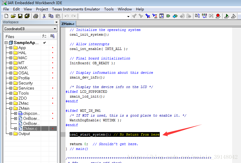Open the Project menu

pyautogui.click(x=42, y=9)
